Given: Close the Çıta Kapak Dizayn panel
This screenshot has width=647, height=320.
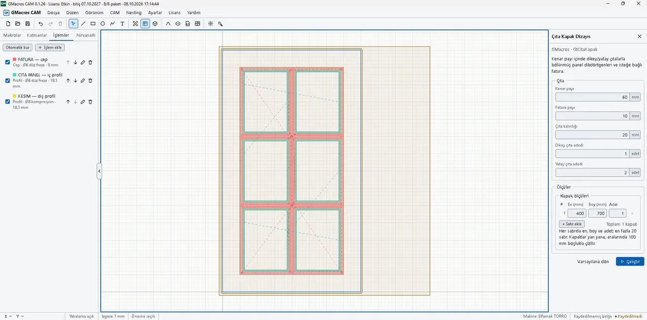Looking at the screenshot, I should [639, 36].
